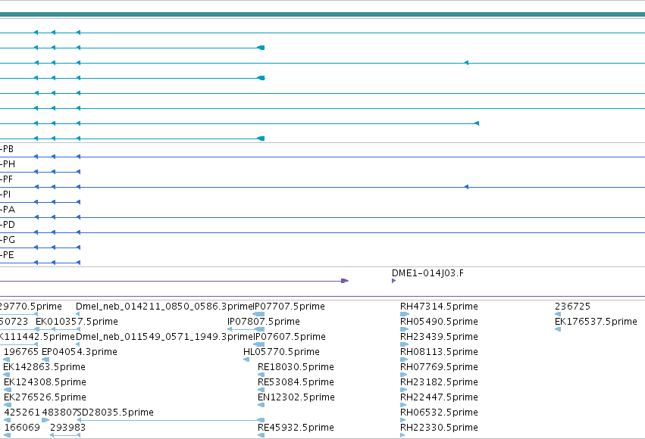Viewport: 645px width, 439px height.
Task: Select the RH47314.5prime label
Action: [x=439, y=307]
